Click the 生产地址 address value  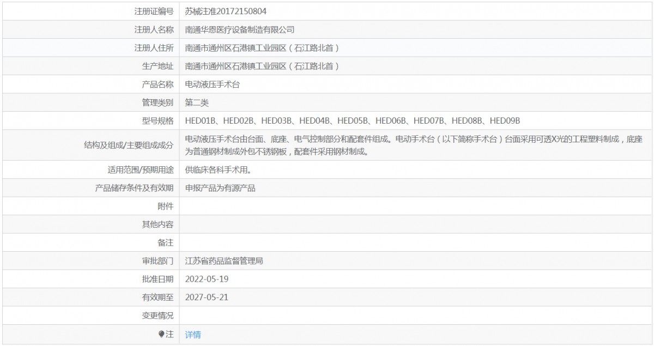click(263, 66)
